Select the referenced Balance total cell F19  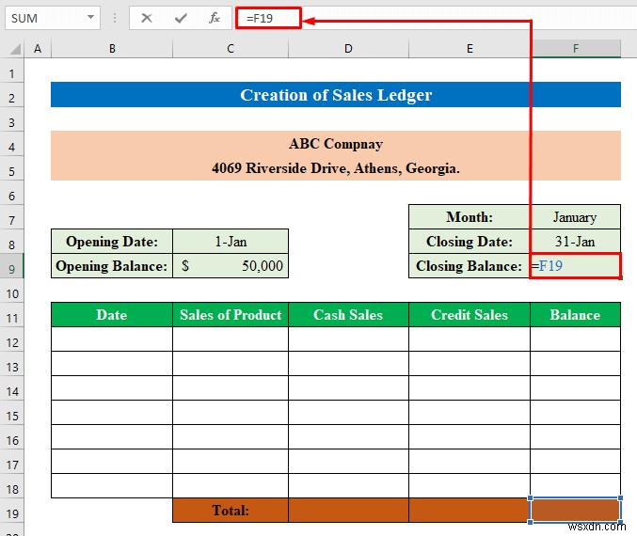pos(575,511)
